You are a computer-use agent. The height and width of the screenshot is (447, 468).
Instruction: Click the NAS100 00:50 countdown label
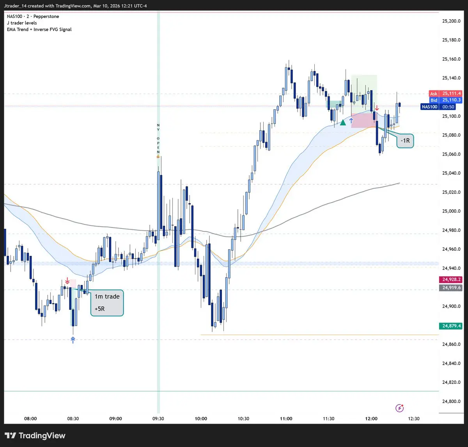(x=438, y=106)
